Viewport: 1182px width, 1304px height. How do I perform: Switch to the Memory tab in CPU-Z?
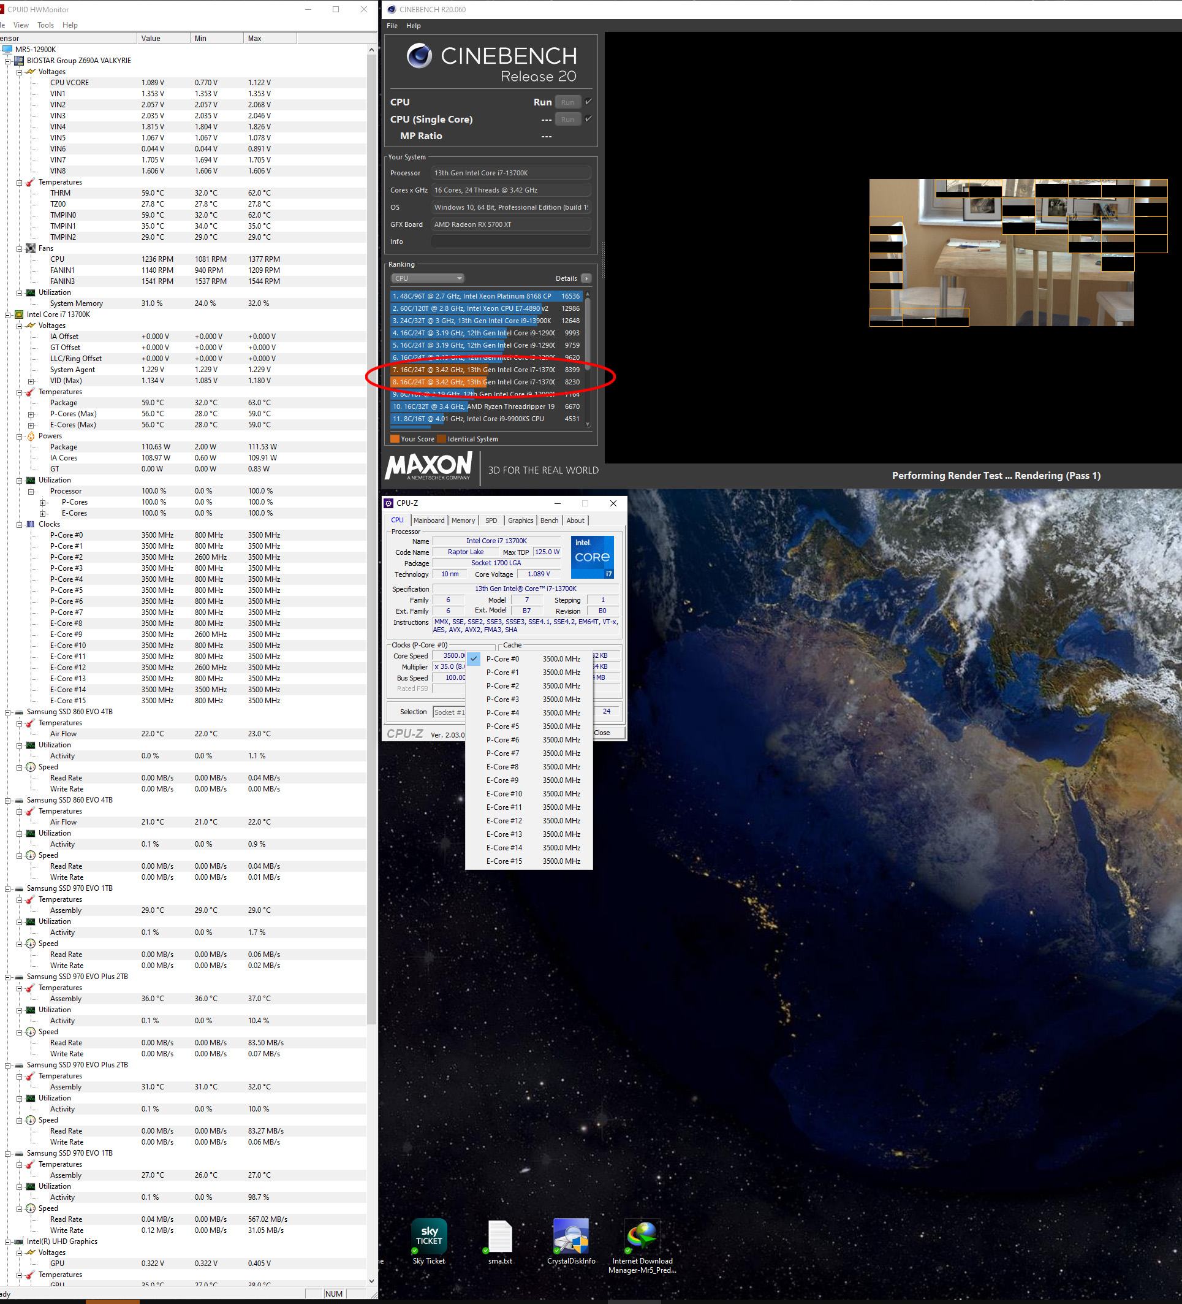[x=463, y=520]
